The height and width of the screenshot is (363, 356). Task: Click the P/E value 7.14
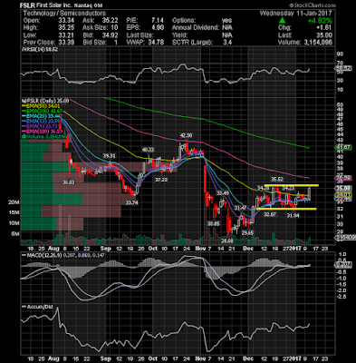click(x=158, y=21)
